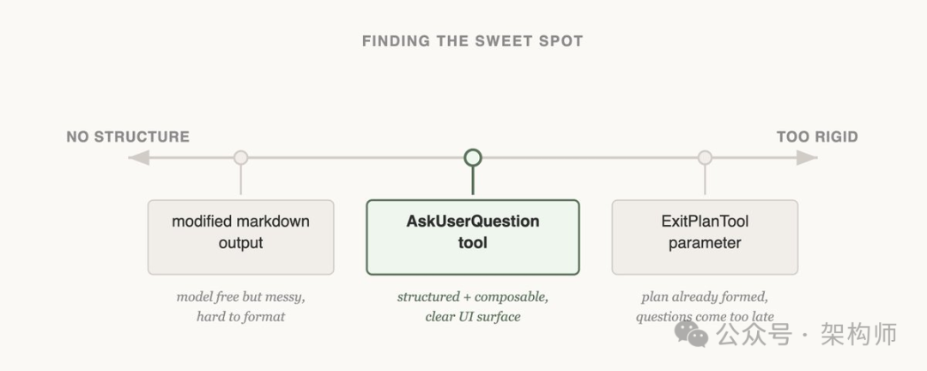Click the 'structured + composable' caption
This screenshot has height=371, width=927.
point(473,297)
